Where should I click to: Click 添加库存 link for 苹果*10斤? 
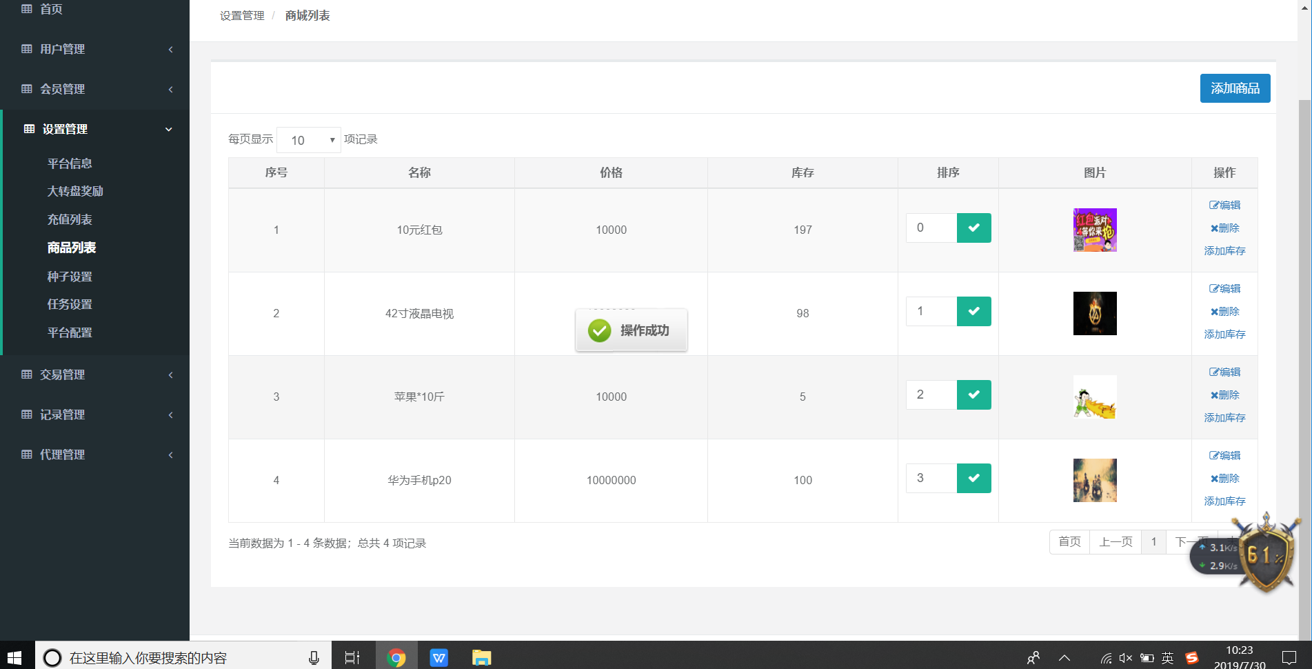point(1224,418)
